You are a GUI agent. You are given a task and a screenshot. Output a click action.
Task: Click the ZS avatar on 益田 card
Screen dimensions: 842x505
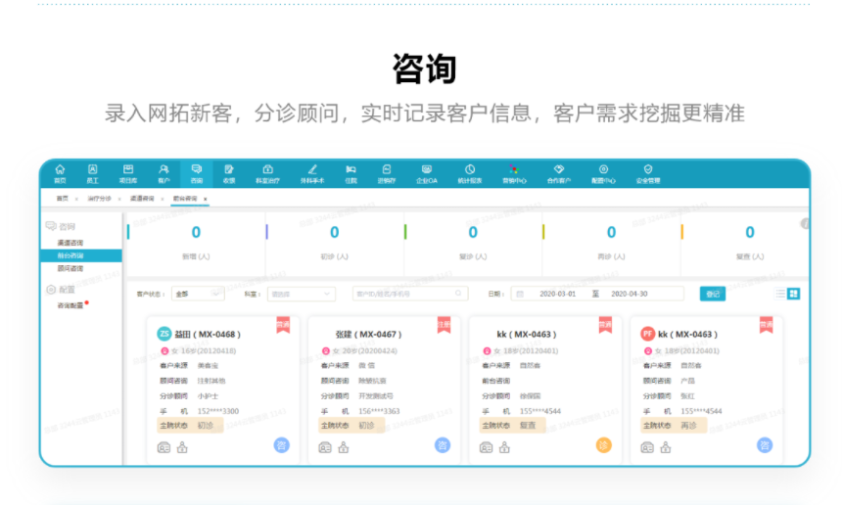pos(164,334)
